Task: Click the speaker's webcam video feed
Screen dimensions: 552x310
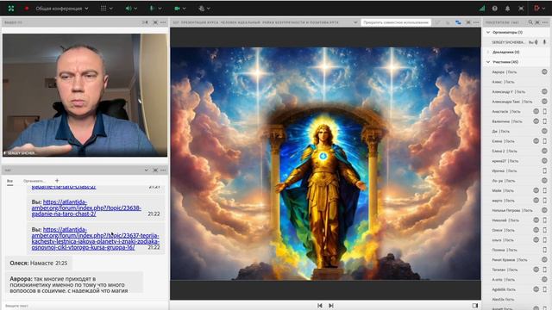Action: [85, 95]
